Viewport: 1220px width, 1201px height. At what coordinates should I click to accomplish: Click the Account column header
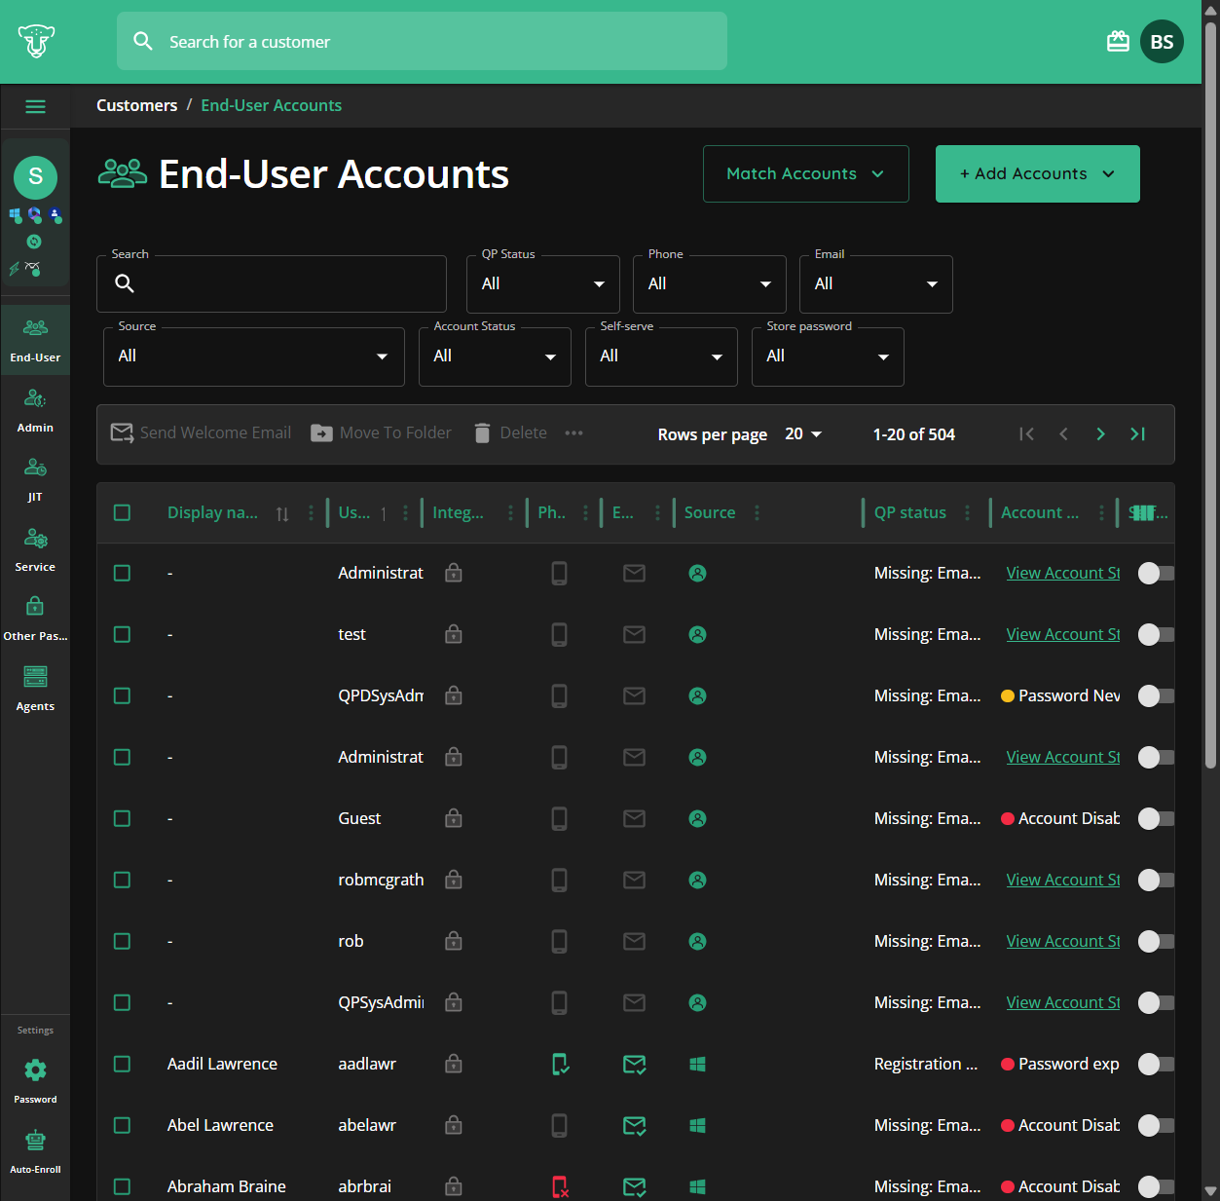pos(1039,512)
